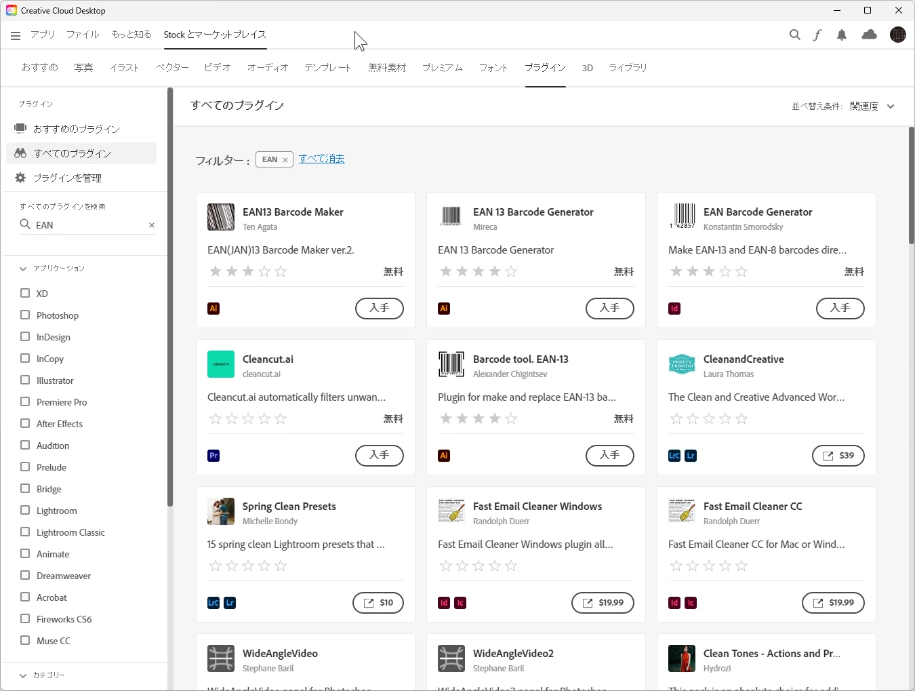Image resolution: width=915 pixels, height=691 pixels.
Task: Click the $39 button on CleanandCreative
Action: [x=838, y=456]
